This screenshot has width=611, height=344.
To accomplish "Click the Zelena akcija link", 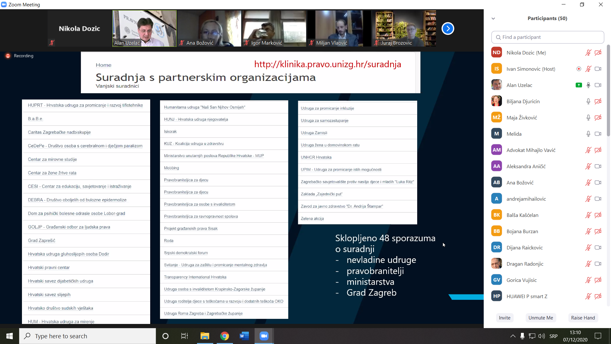I will 312,219.
